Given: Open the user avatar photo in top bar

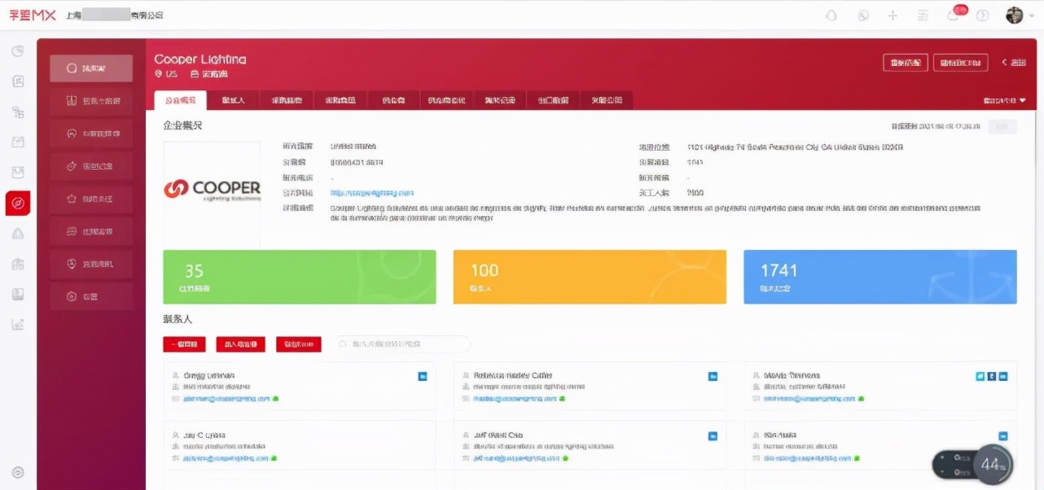Looking at the screenshot, I should tap(1015, 15).
